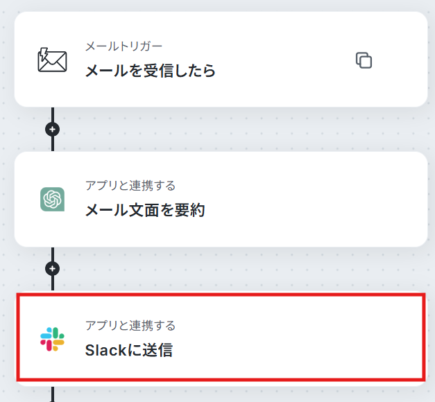Click connector line under summarize card
Viewport: 435px width, 402px height.
tap(53, 254)
